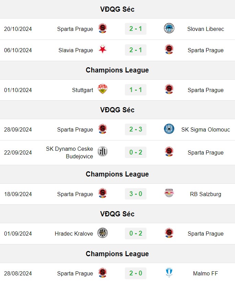Open the SK Sigma Olomouc team link
Image resolution: width=235 pixels, height=284 pixels.
206,129
